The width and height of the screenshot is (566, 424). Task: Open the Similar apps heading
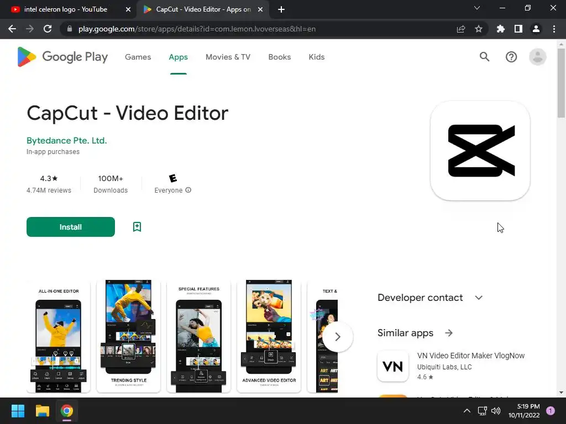tap(405, 333)
